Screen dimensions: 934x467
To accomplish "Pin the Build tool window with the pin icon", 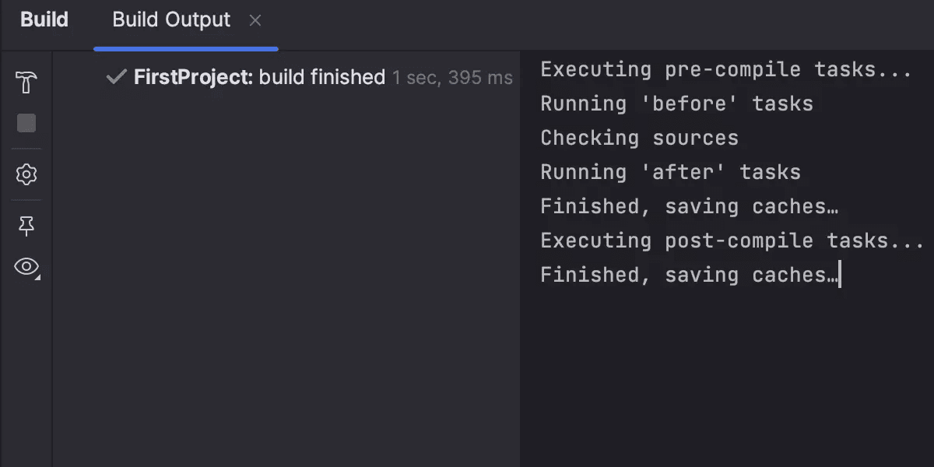I will click(x=26, y=225).
